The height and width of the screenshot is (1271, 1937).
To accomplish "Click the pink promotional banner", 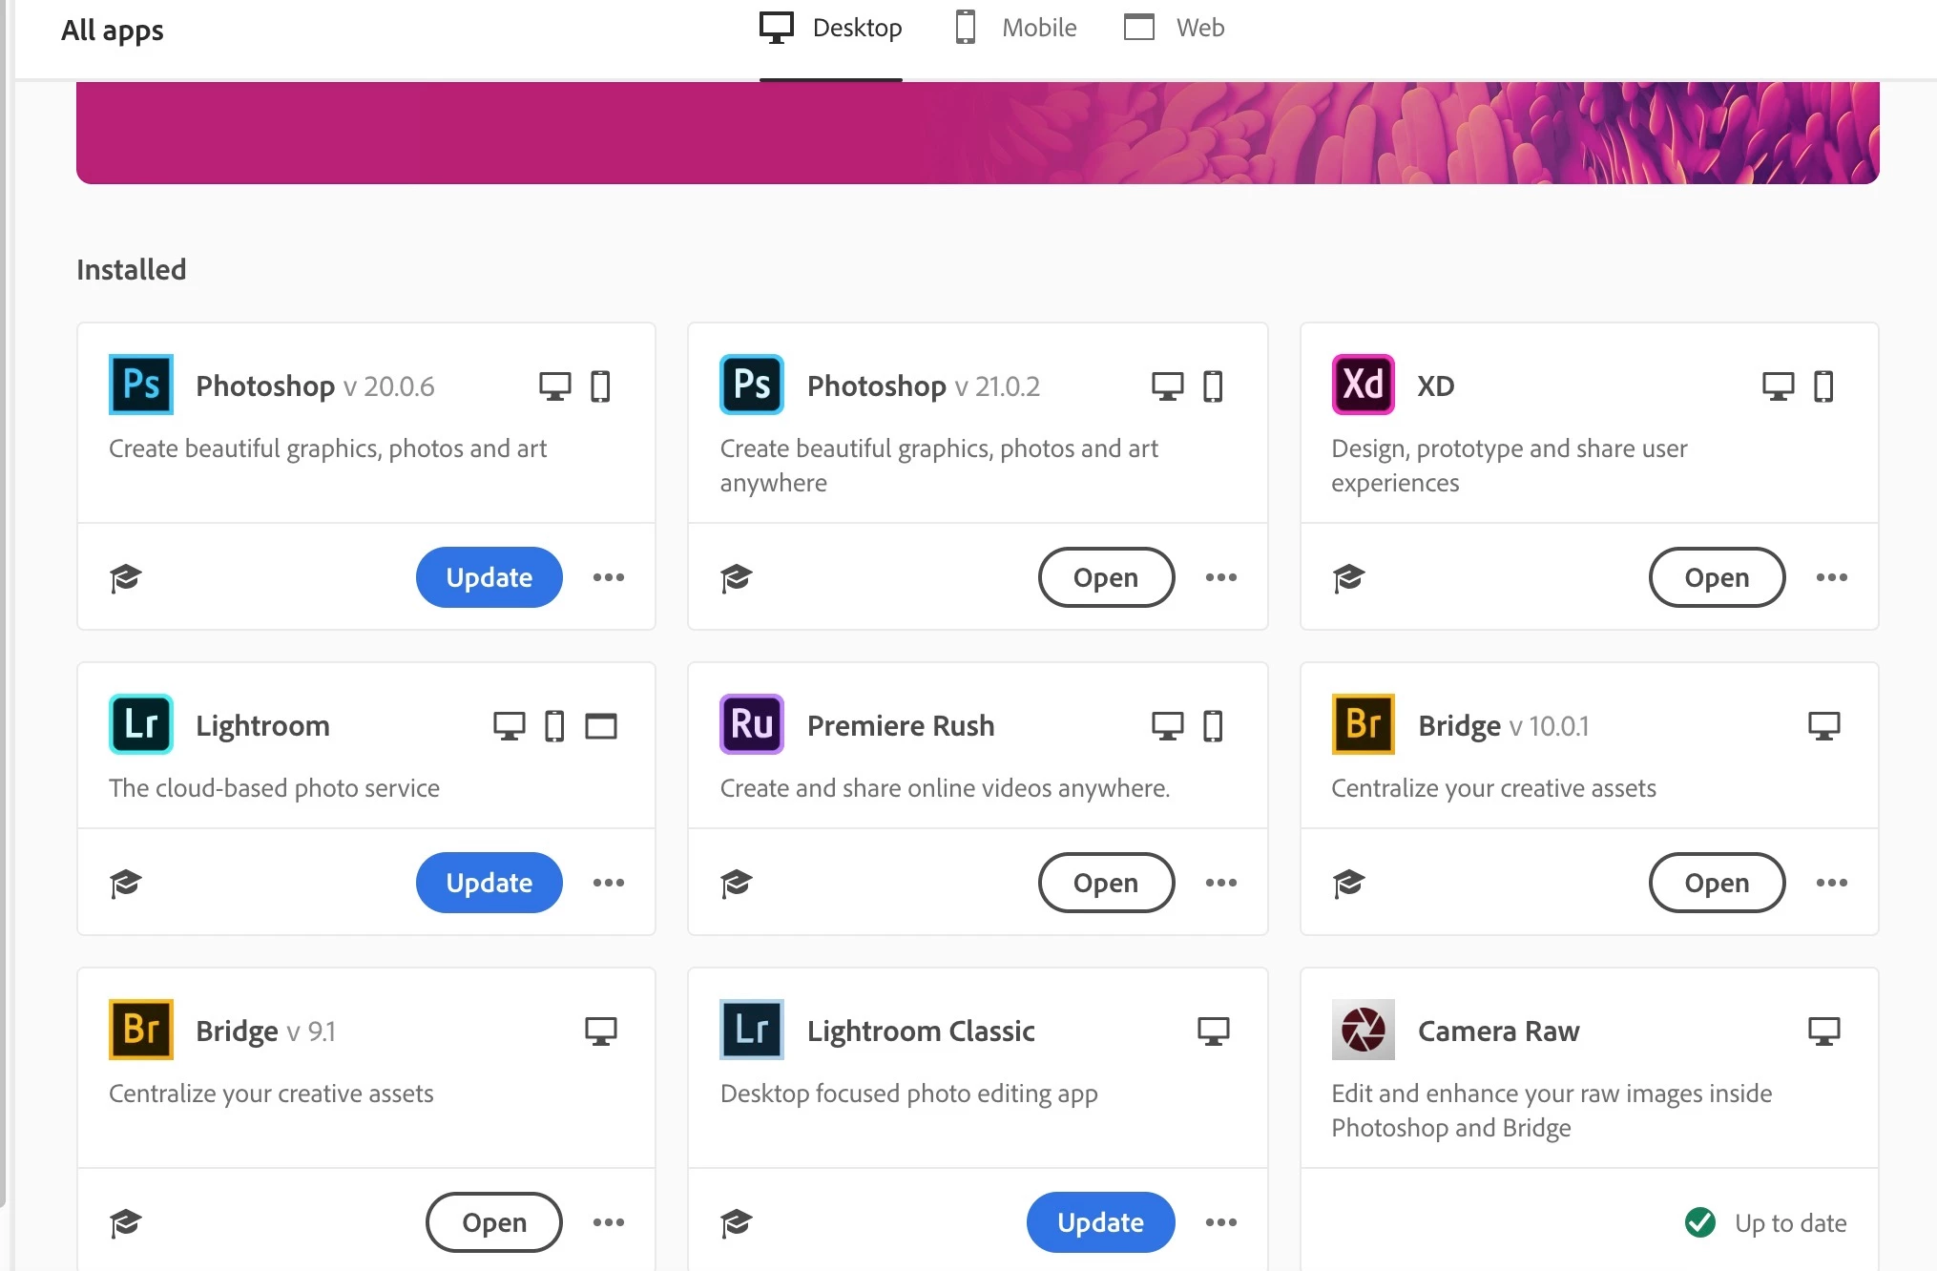I will 977,132.
